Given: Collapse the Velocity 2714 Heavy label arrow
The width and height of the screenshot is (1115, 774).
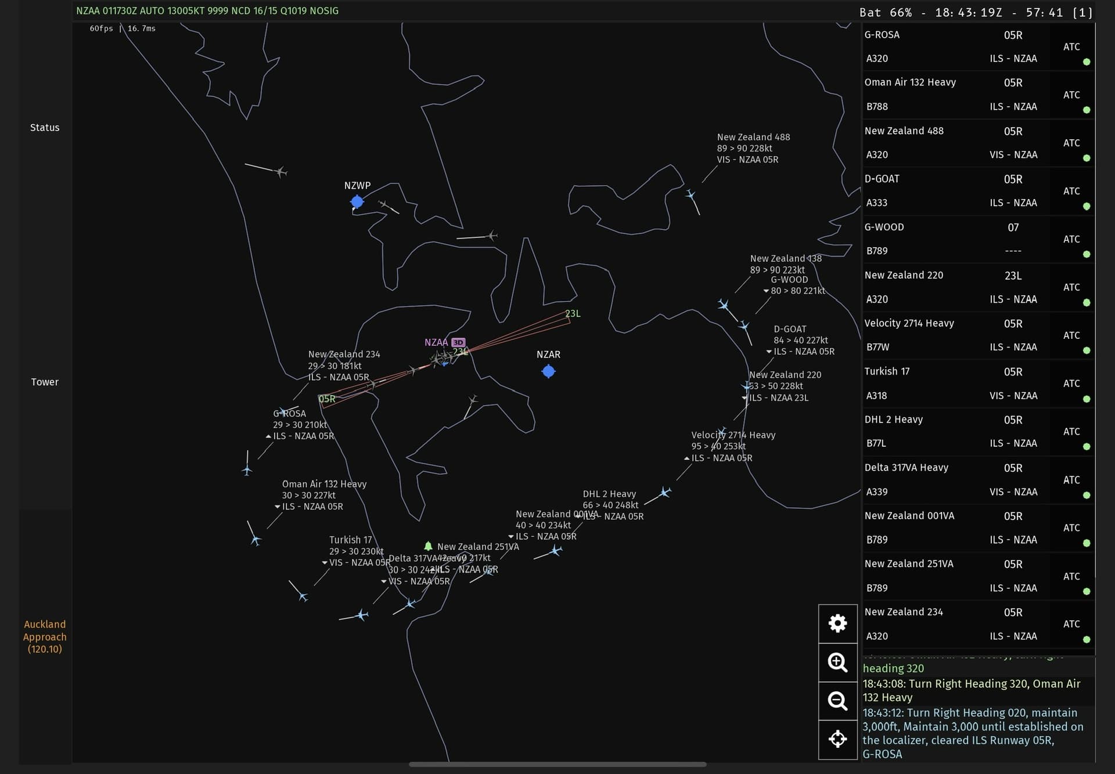Looking at the screenshot, I should click(x=687, y=458).
